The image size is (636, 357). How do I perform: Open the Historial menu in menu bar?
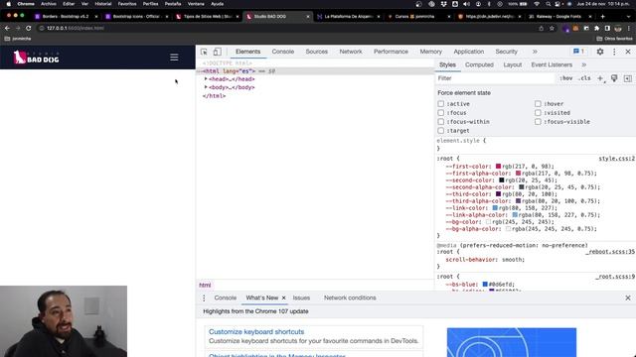103,4
